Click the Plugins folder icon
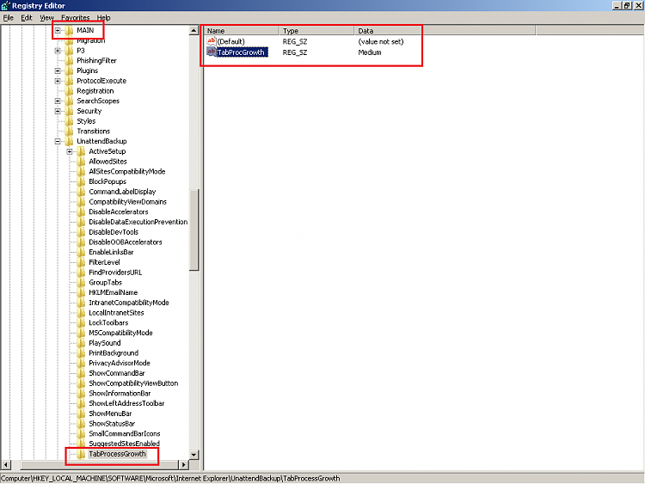 (69, 70)
